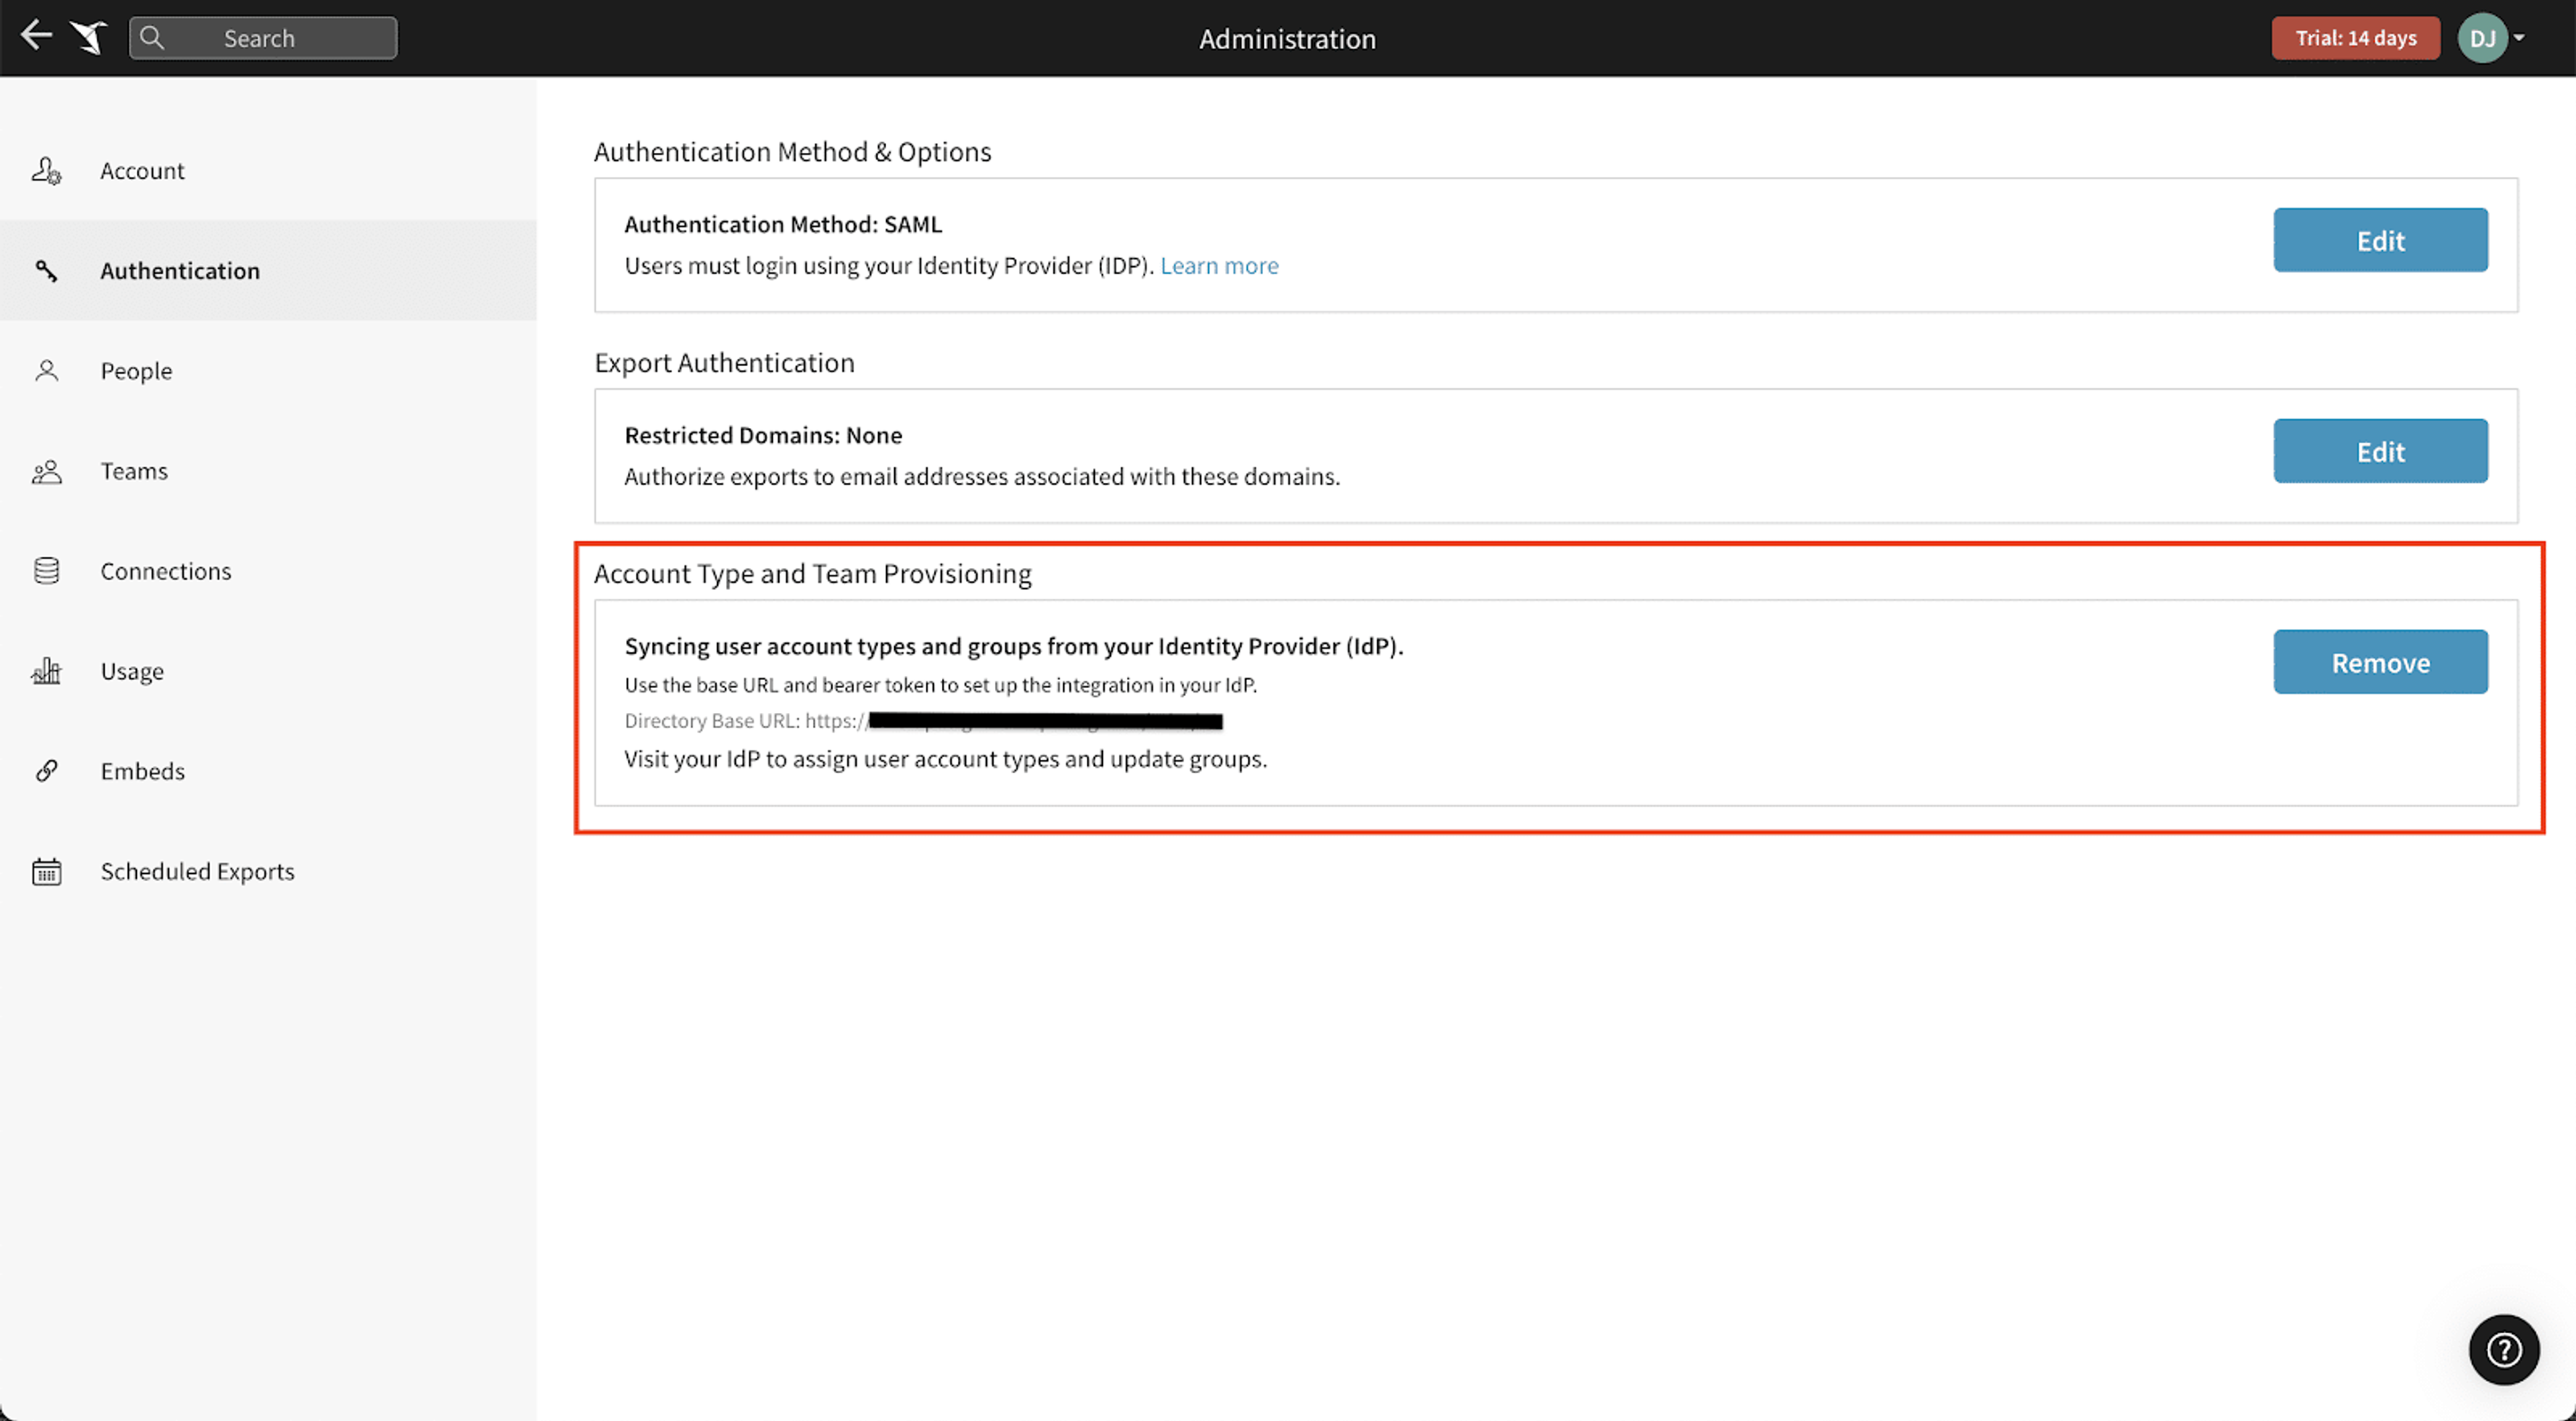Click the back arrow icon
Image resolution: width=2576 pixels, height=1421 pixels.
click(x=36, y=36)
